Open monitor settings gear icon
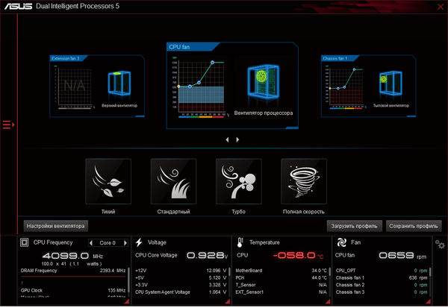Image resolution: width=448 pixels, height=308 pixels. [440, 245]
